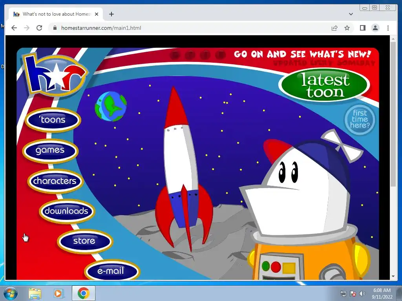Image resolution: width=402 pixels, height=301 pixels.
Task: Open the volume speaker tray icon
Action: (362, 294)
